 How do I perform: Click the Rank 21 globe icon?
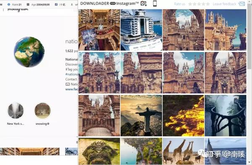coord(9,5)
